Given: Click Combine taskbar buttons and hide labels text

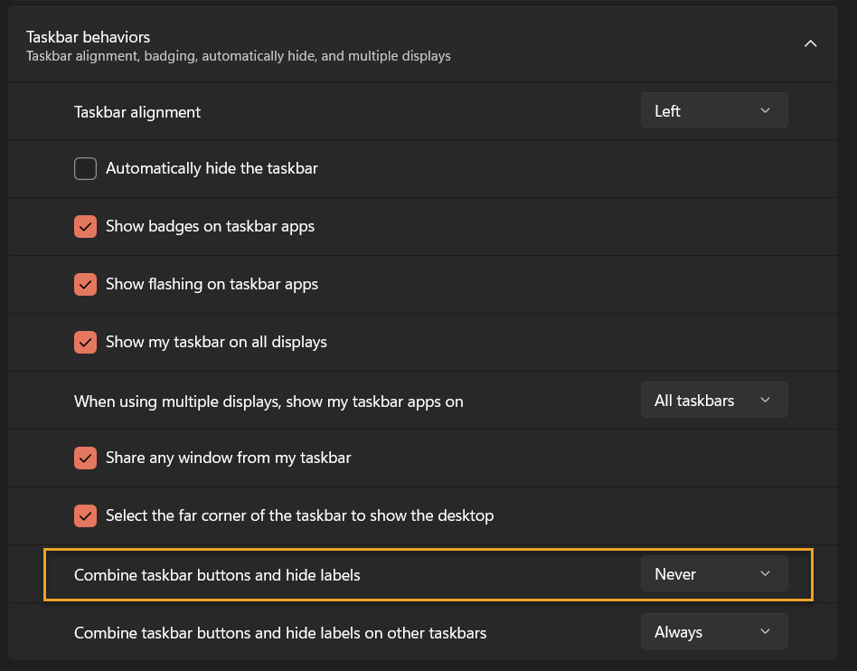Looking at the screenshot, I should tap(217, 574).
